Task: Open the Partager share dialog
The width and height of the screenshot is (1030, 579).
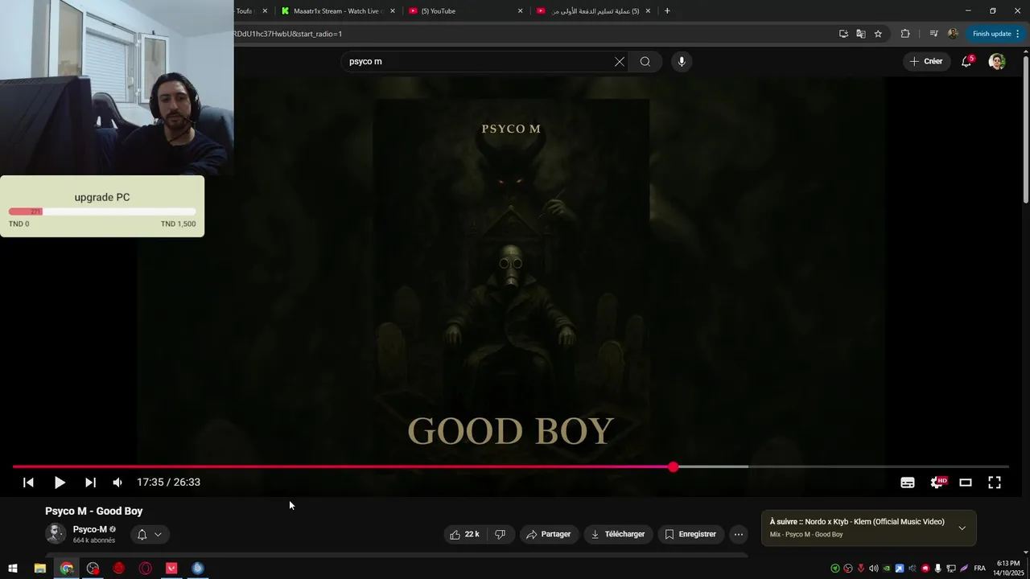Action: [x=549, y=534]
